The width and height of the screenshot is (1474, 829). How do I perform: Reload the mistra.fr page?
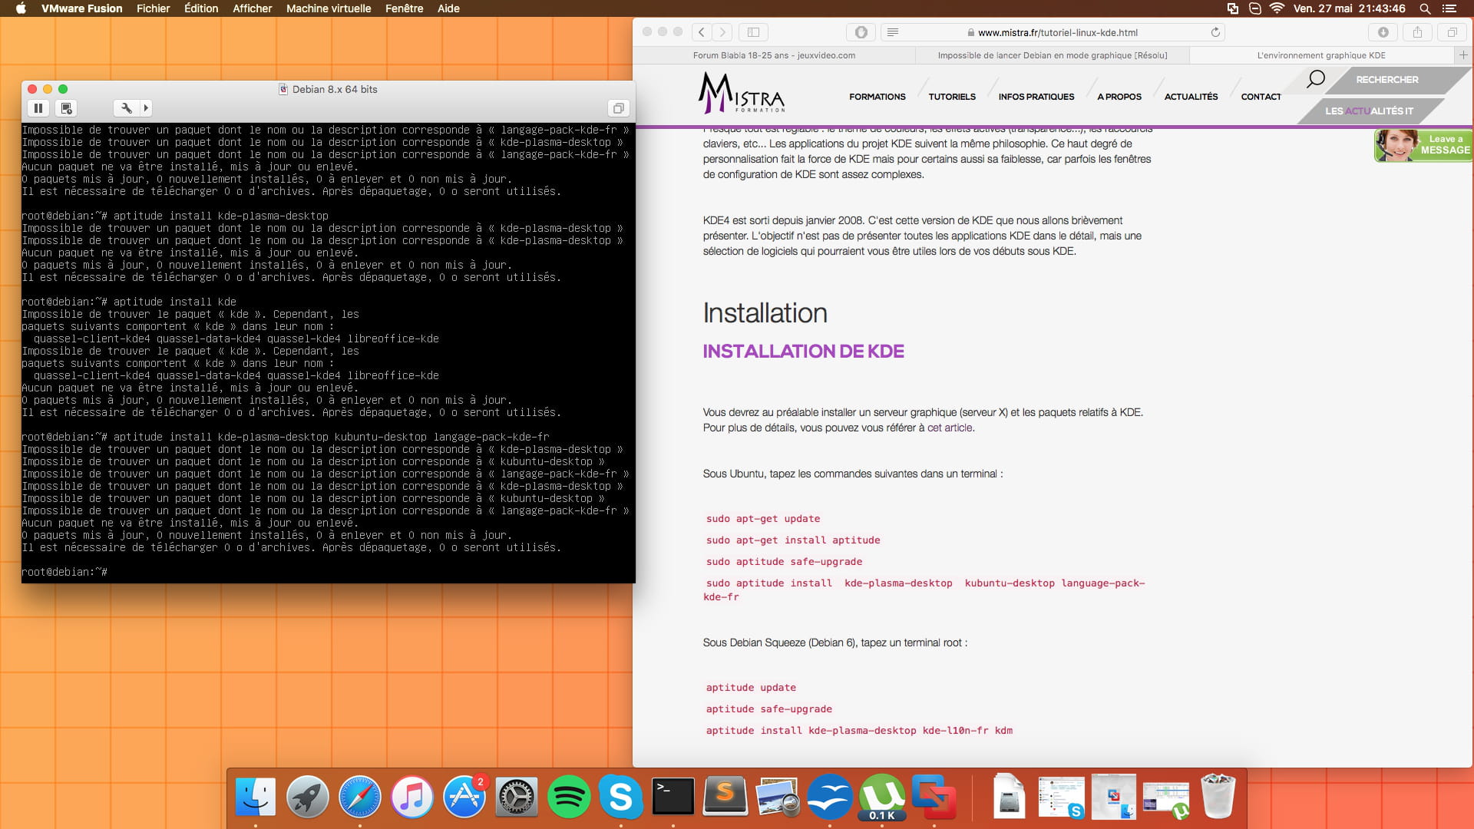[1215, 32]
